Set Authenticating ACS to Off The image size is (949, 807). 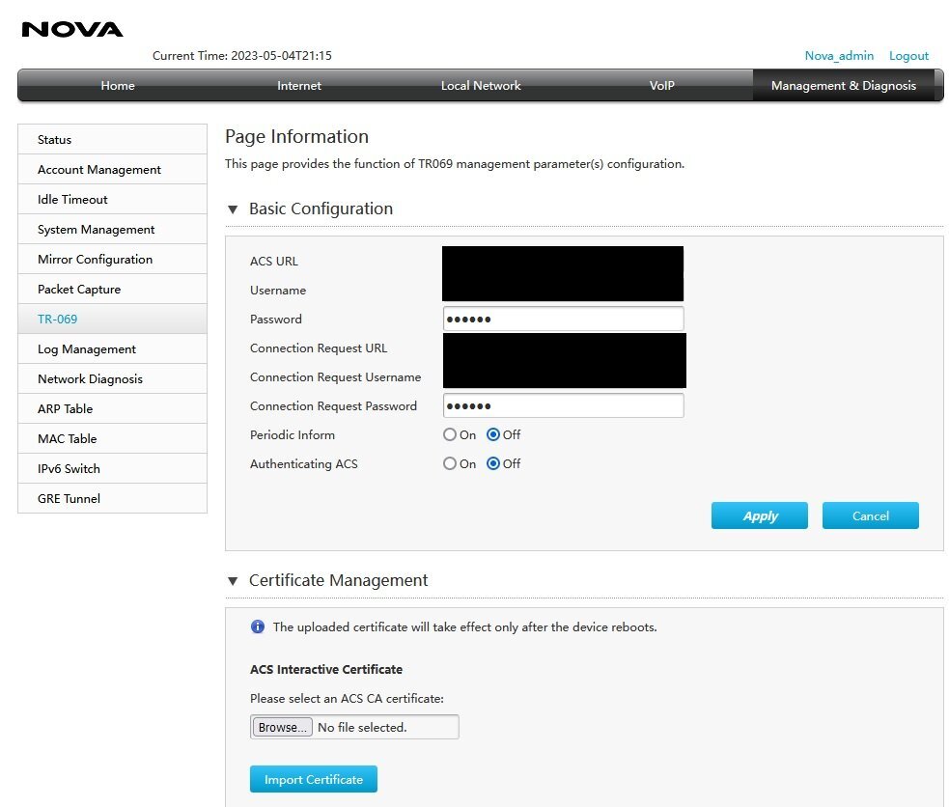(493, 463)
